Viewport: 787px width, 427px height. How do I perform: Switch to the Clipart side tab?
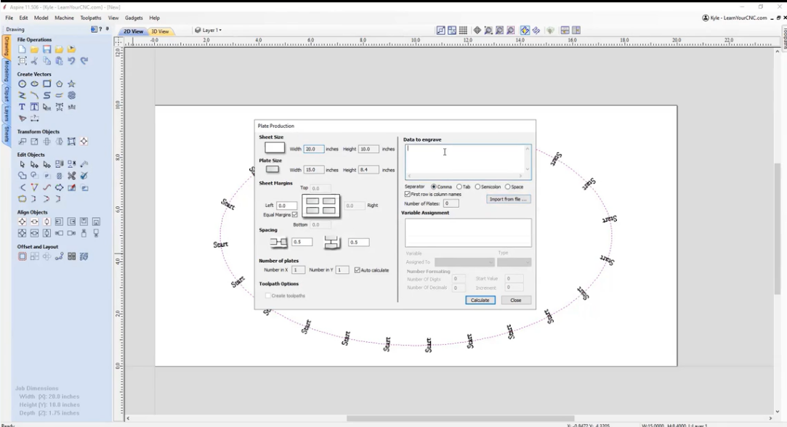tap(7, 94)
